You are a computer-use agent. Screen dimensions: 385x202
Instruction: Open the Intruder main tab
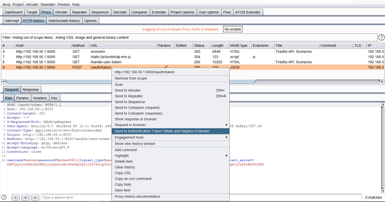tap(61, 12)
